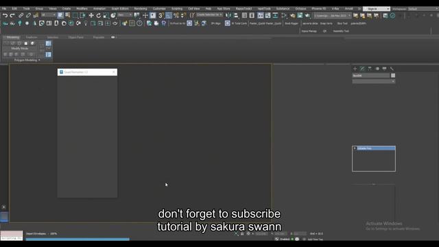Toggle the 3D Snaps icon
This screenshot has width=439, height=247.
coord(161,15)
